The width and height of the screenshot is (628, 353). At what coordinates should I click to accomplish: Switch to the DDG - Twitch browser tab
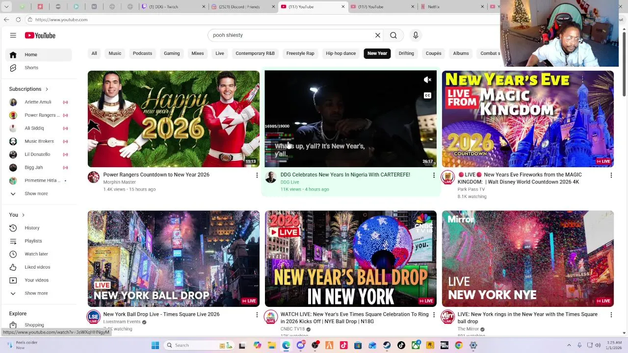[x=173, y=7]
